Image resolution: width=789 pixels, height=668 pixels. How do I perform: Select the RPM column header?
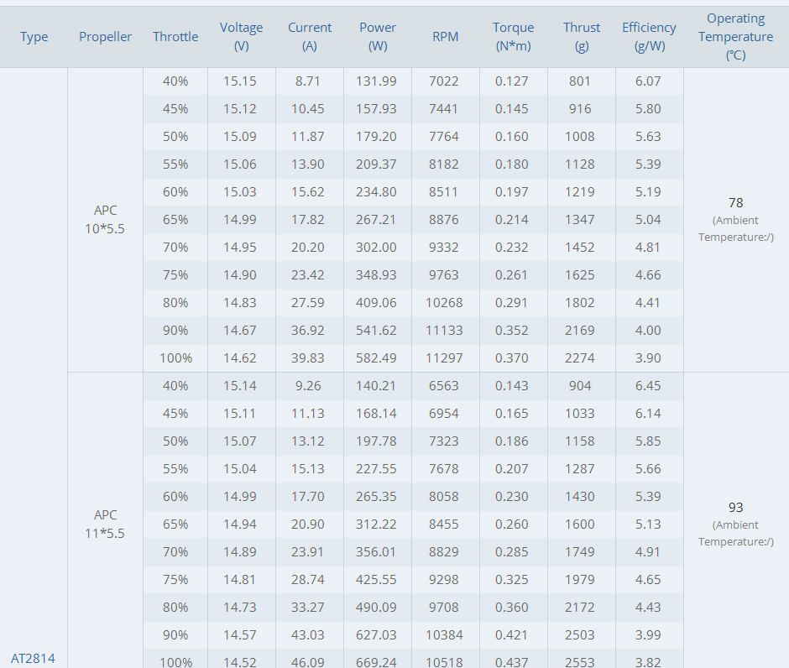click(x=445, y=37)
